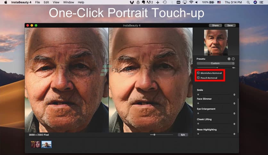Select the woman photo thumbnail in filmstrip
This screenshot has width=268, height=155.
36,144
